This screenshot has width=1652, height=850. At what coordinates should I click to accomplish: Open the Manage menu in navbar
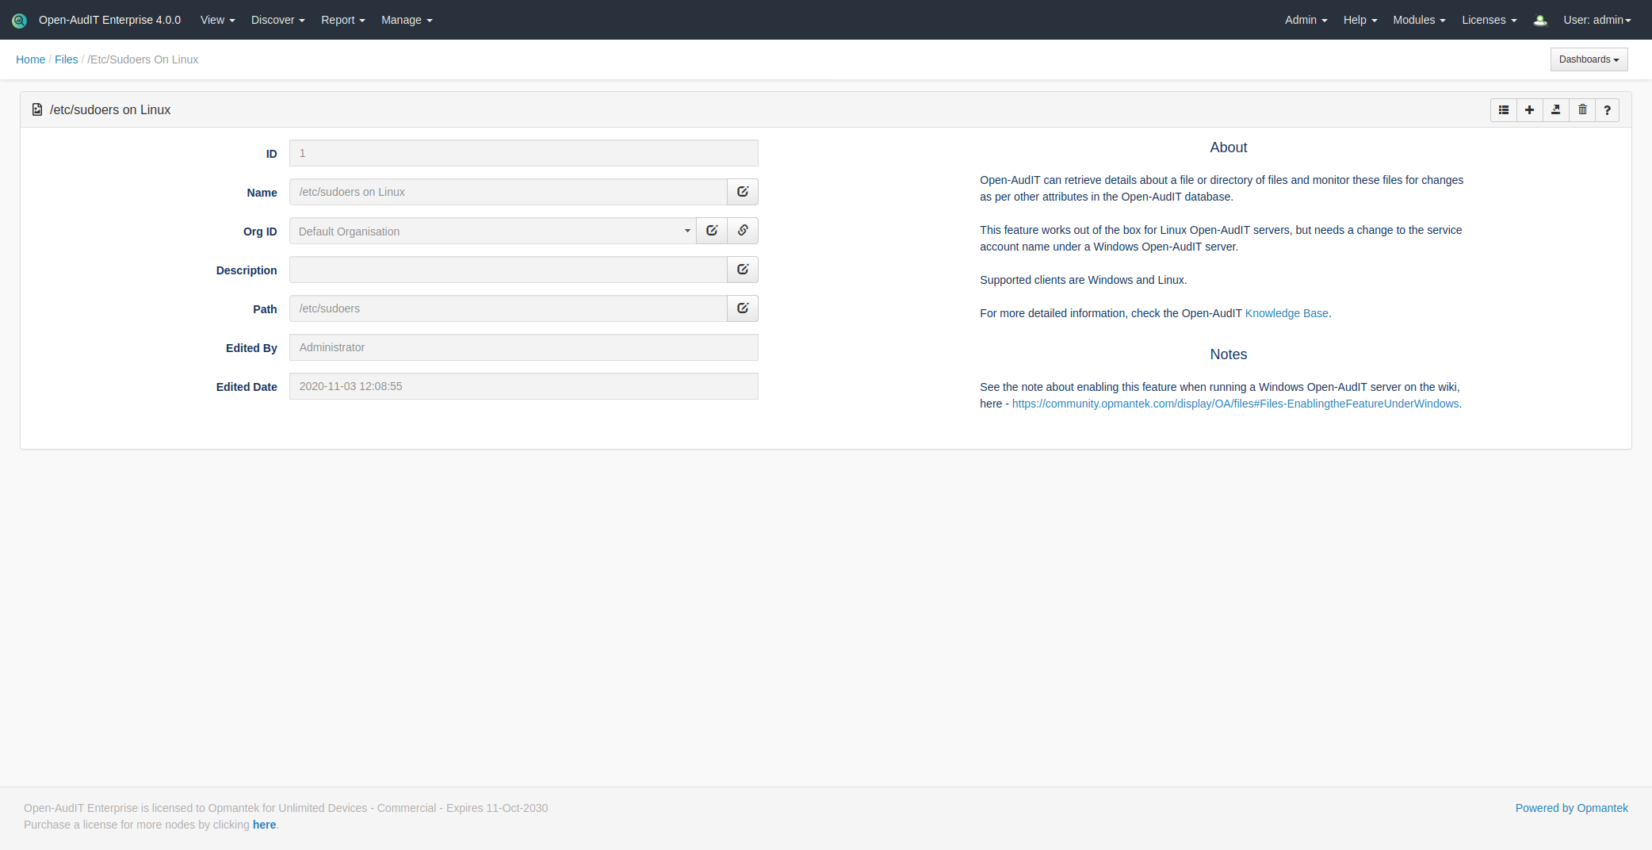click(407, 20)
